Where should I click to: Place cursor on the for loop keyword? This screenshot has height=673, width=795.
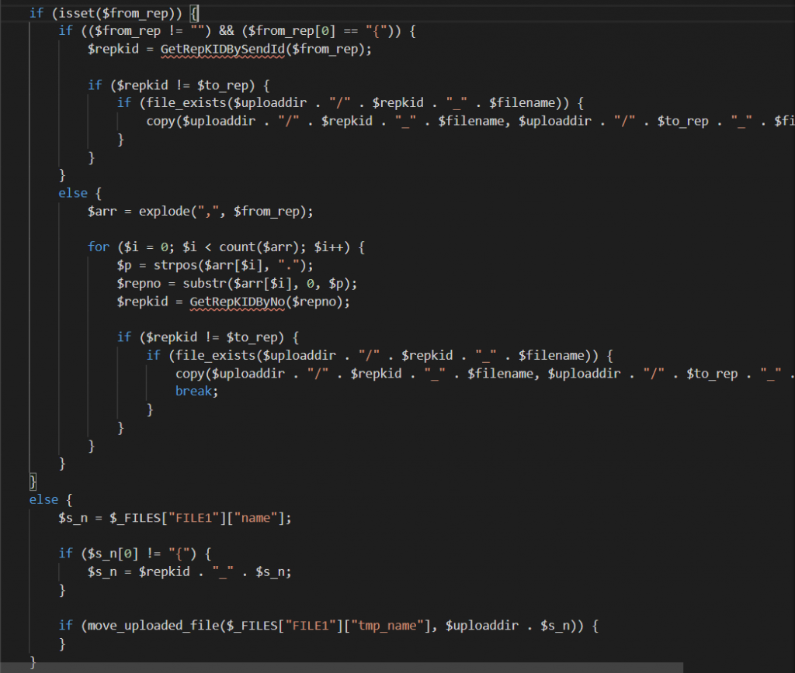click(99, 247)
